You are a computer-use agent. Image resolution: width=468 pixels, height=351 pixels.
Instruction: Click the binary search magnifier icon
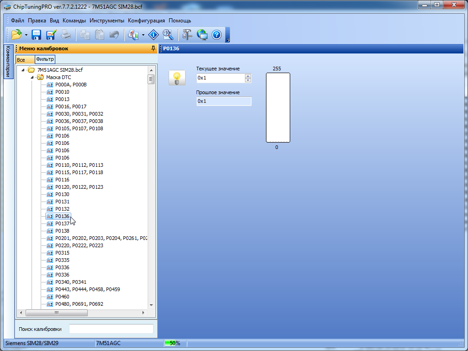coord(167,35)
